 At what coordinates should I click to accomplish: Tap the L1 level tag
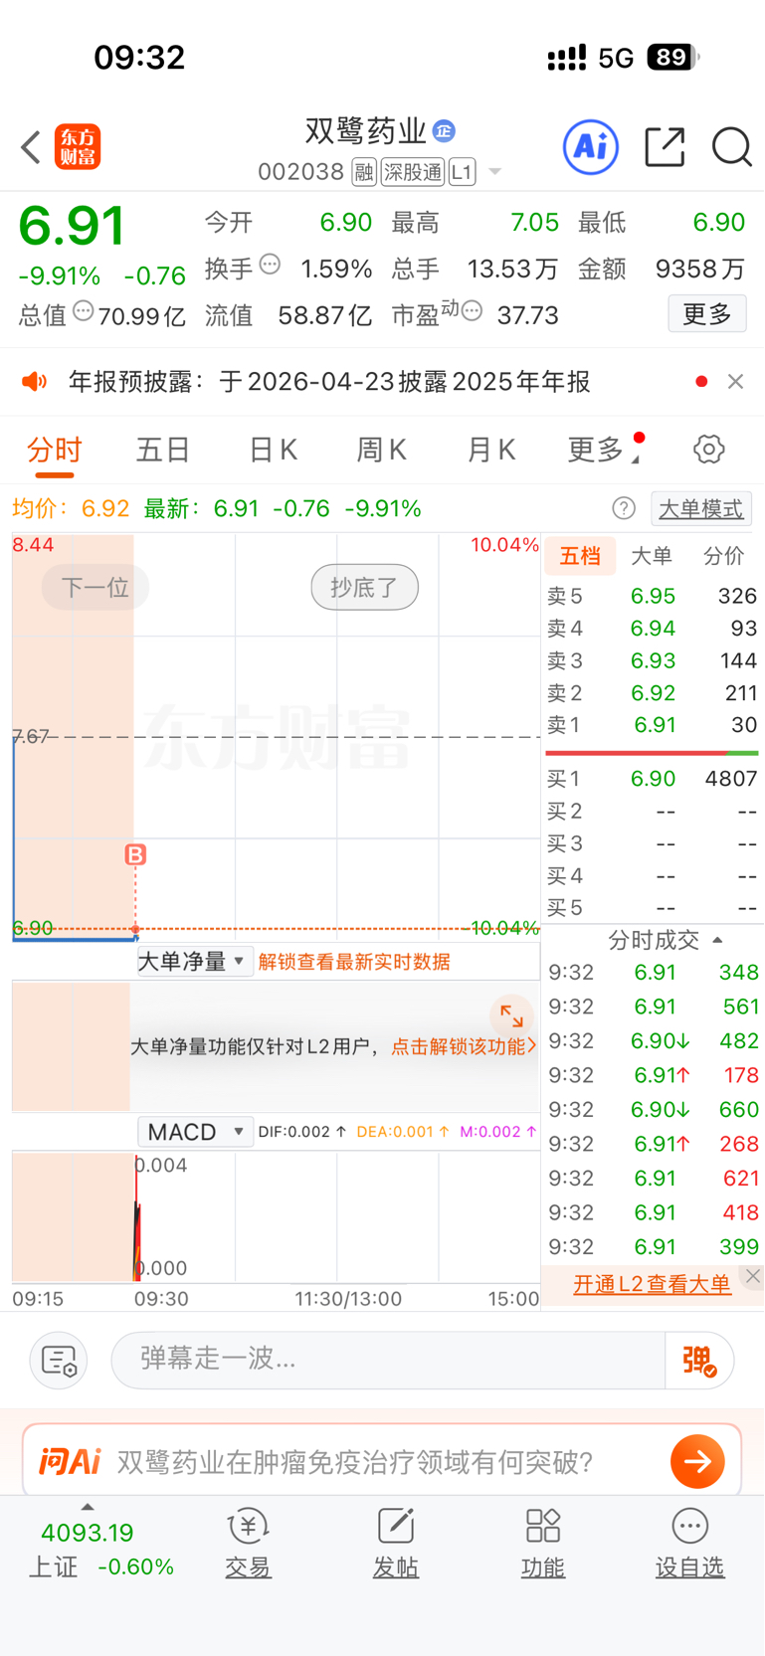[462, 172]
